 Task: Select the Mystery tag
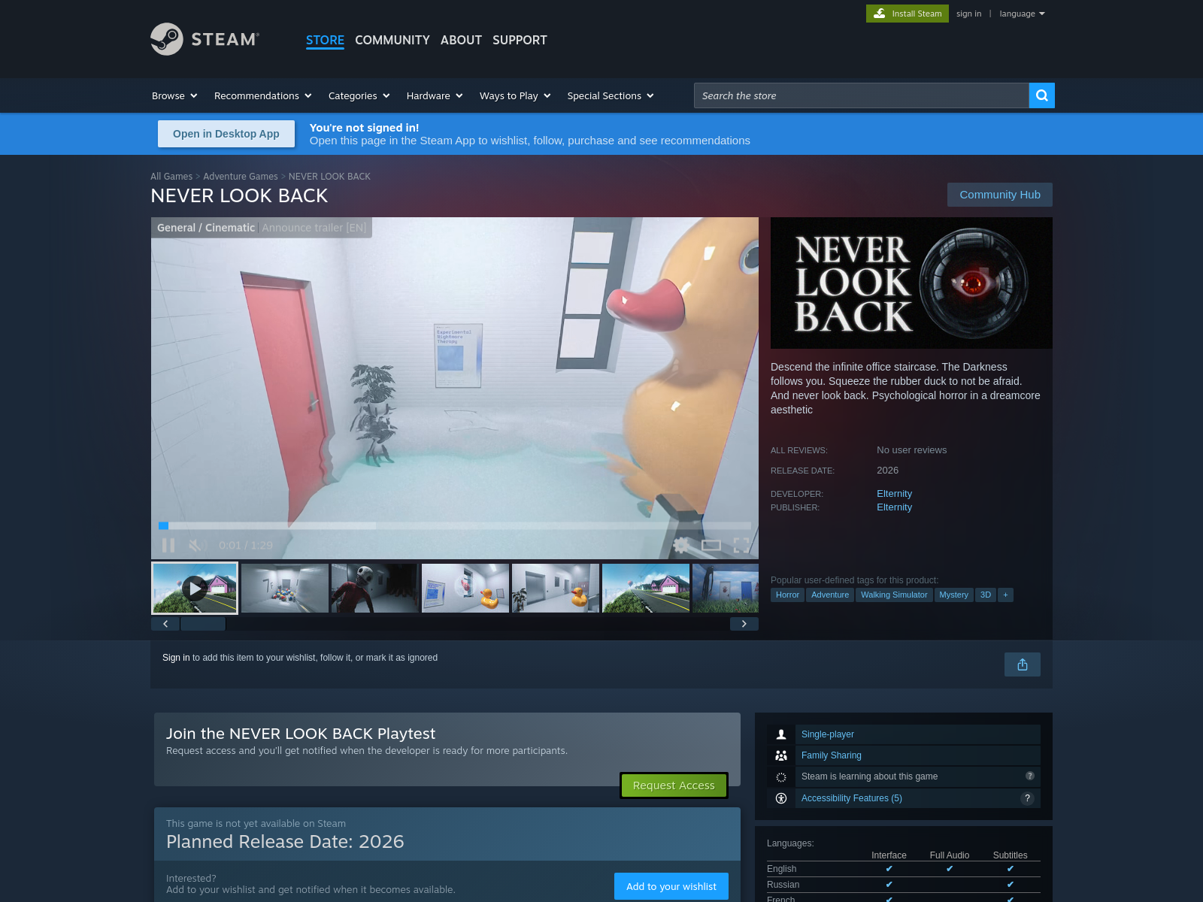(953, 595)
